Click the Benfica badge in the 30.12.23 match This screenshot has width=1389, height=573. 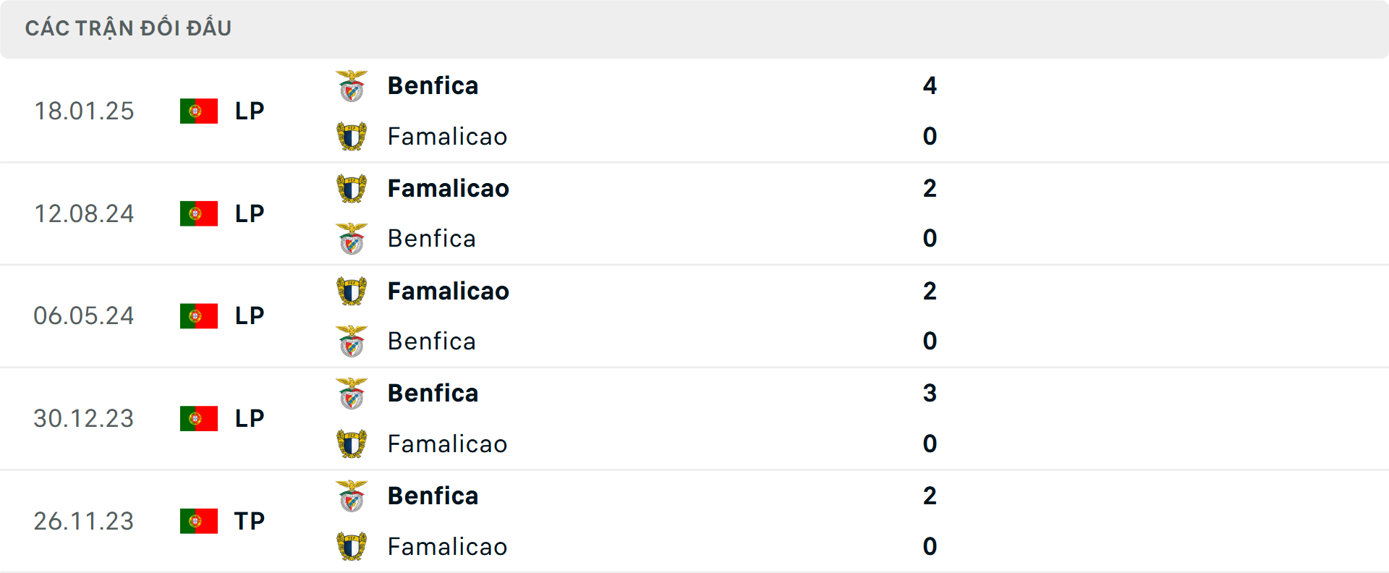coord(352,393)
